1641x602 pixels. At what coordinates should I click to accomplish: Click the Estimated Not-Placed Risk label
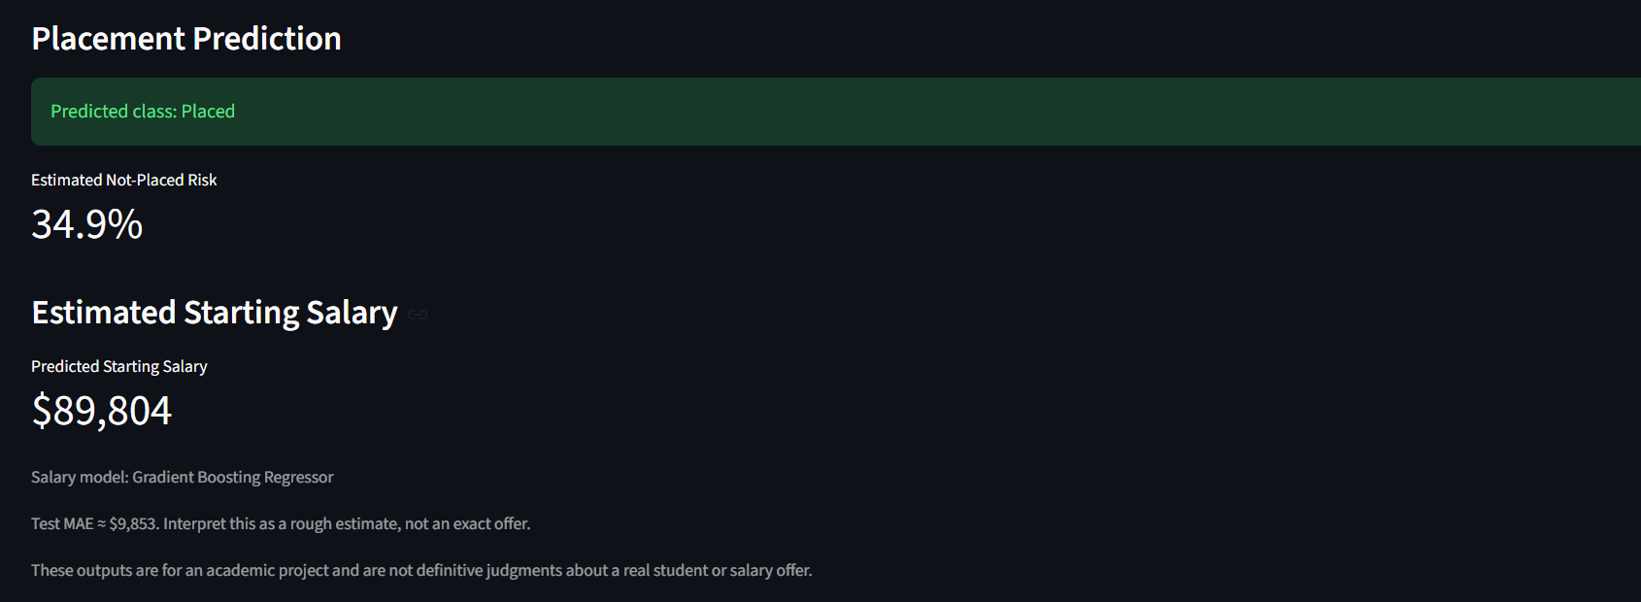(124, 180)
